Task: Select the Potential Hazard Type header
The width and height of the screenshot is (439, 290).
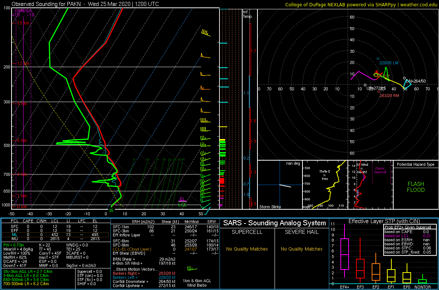Action: click(416, 164)
